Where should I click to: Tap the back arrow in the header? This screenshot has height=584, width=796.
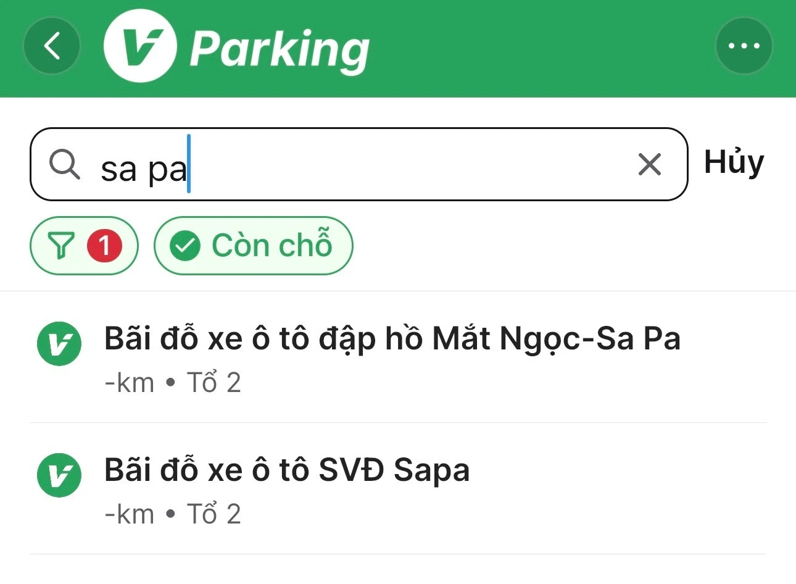click(52, 46)
